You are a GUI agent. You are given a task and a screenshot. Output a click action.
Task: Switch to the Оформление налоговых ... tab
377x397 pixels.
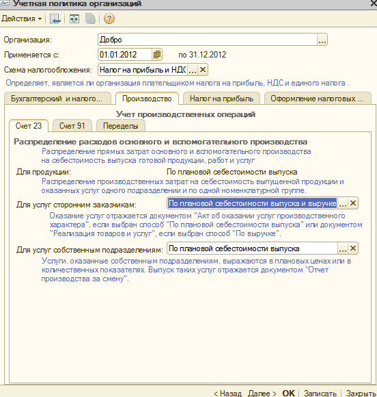[x=318, y=99]
